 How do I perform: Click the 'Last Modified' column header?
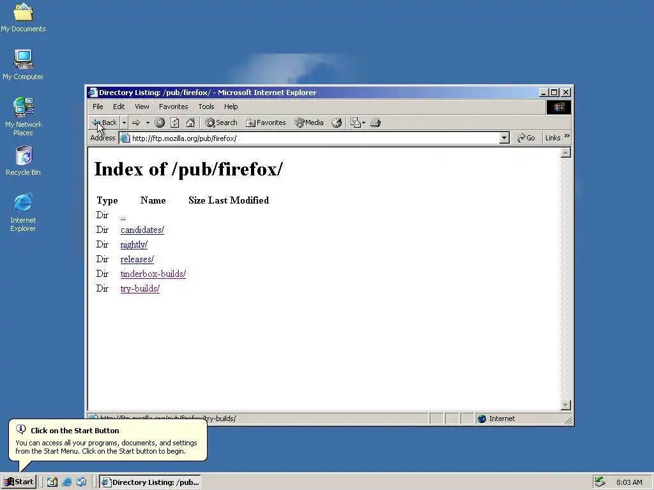click(x=239, y=200)
